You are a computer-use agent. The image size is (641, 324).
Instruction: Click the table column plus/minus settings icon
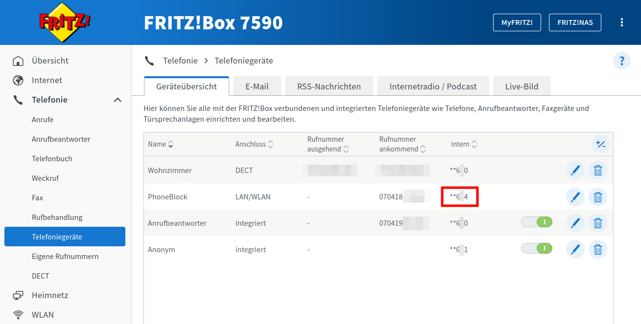pos(600,144)
